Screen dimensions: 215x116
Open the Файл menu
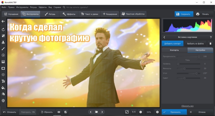click(x=4, y=7)
